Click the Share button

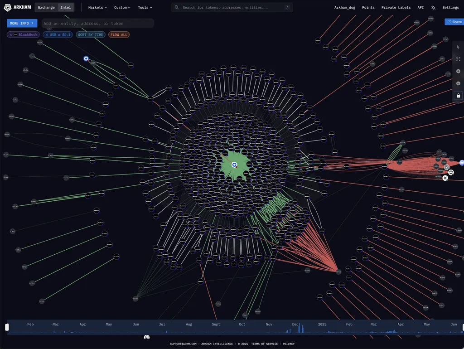pos(454,22)
